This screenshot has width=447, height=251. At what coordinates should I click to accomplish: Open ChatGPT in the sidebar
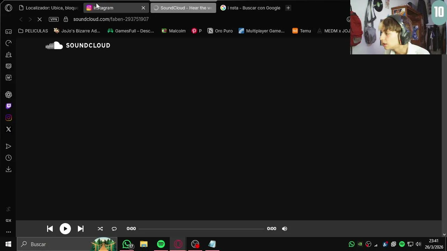[x=8, y=94]
